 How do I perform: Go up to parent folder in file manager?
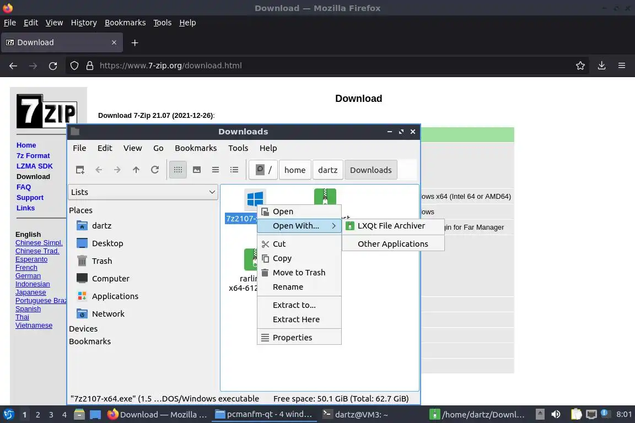click(x=136, y=170)
